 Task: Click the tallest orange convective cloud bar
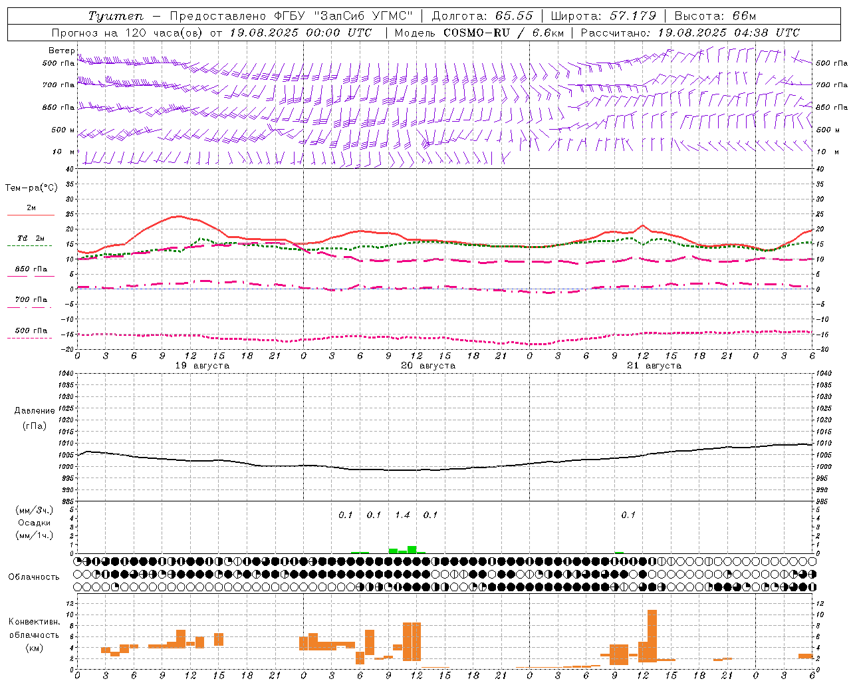[x=652, y=636]
